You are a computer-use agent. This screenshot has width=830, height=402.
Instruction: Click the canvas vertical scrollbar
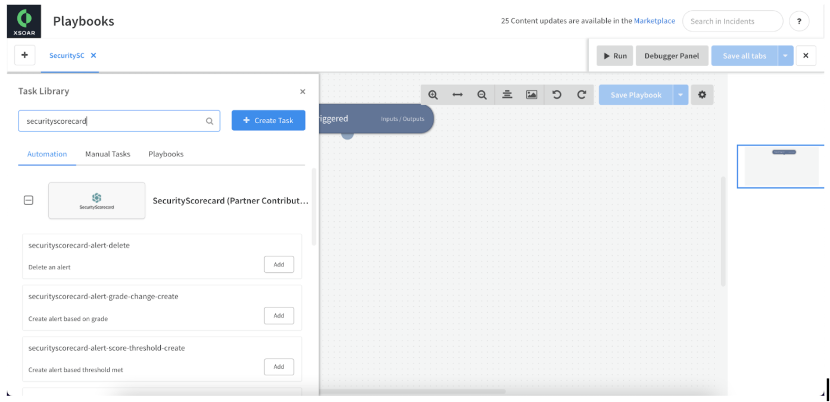tap(723, 231)
